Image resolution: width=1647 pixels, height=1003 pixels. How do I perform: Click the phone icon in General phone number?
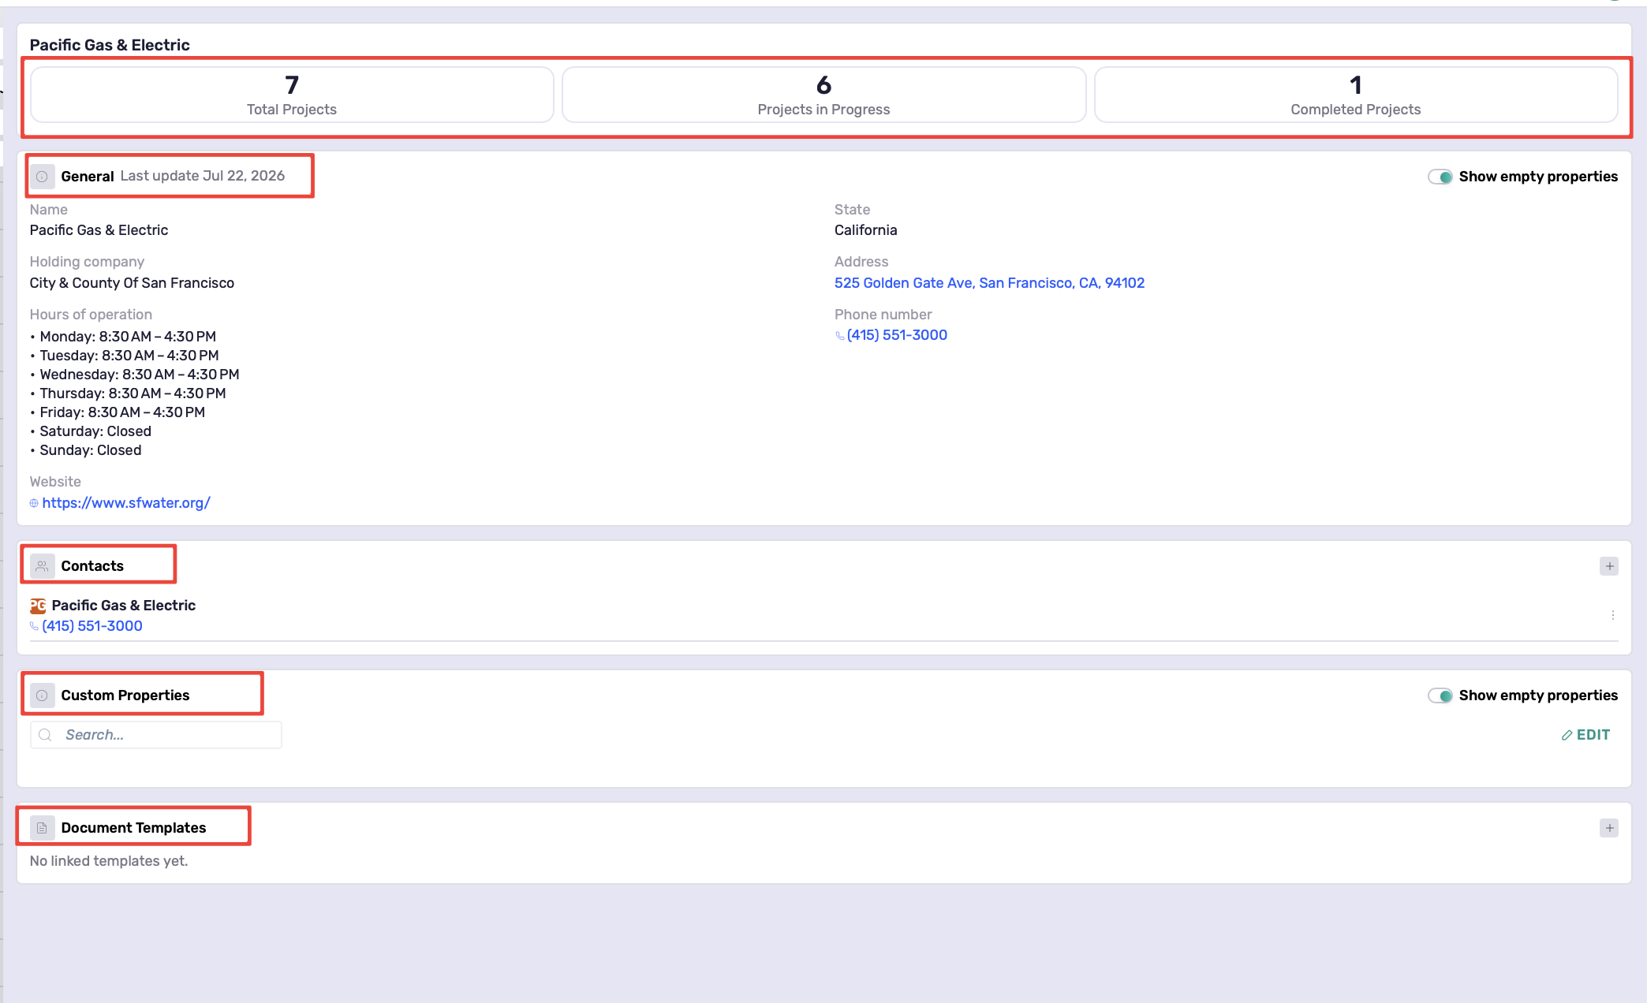pos(839,336)
